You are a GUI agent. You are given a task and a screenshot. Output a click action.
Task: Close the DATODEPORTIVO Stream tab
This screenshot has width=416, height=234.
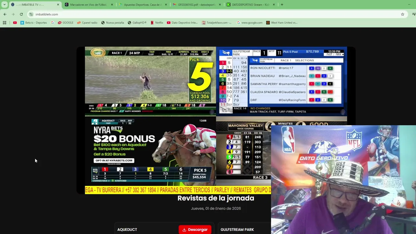[274, 5]
